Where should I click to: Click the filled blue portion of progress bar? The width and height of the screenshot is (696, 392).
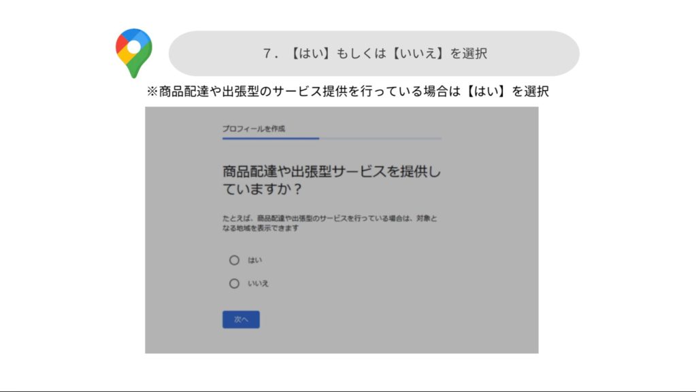click(271, 139)
